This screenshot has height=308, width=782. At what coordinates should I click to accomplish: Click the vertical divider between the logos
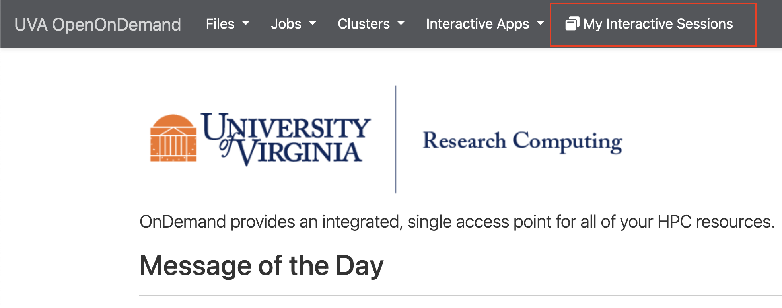pos(395,139)
